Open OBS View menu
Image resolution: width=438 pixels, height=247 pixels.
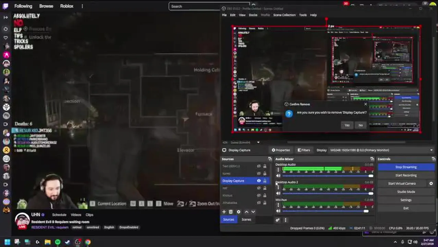[x=242, y=15]
